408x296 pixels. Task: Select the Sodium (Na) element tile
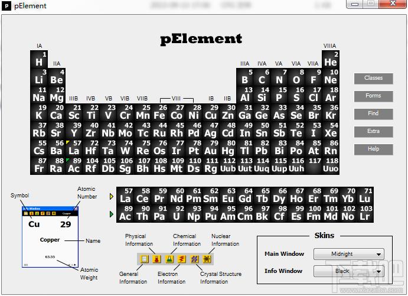click(39, 95)
